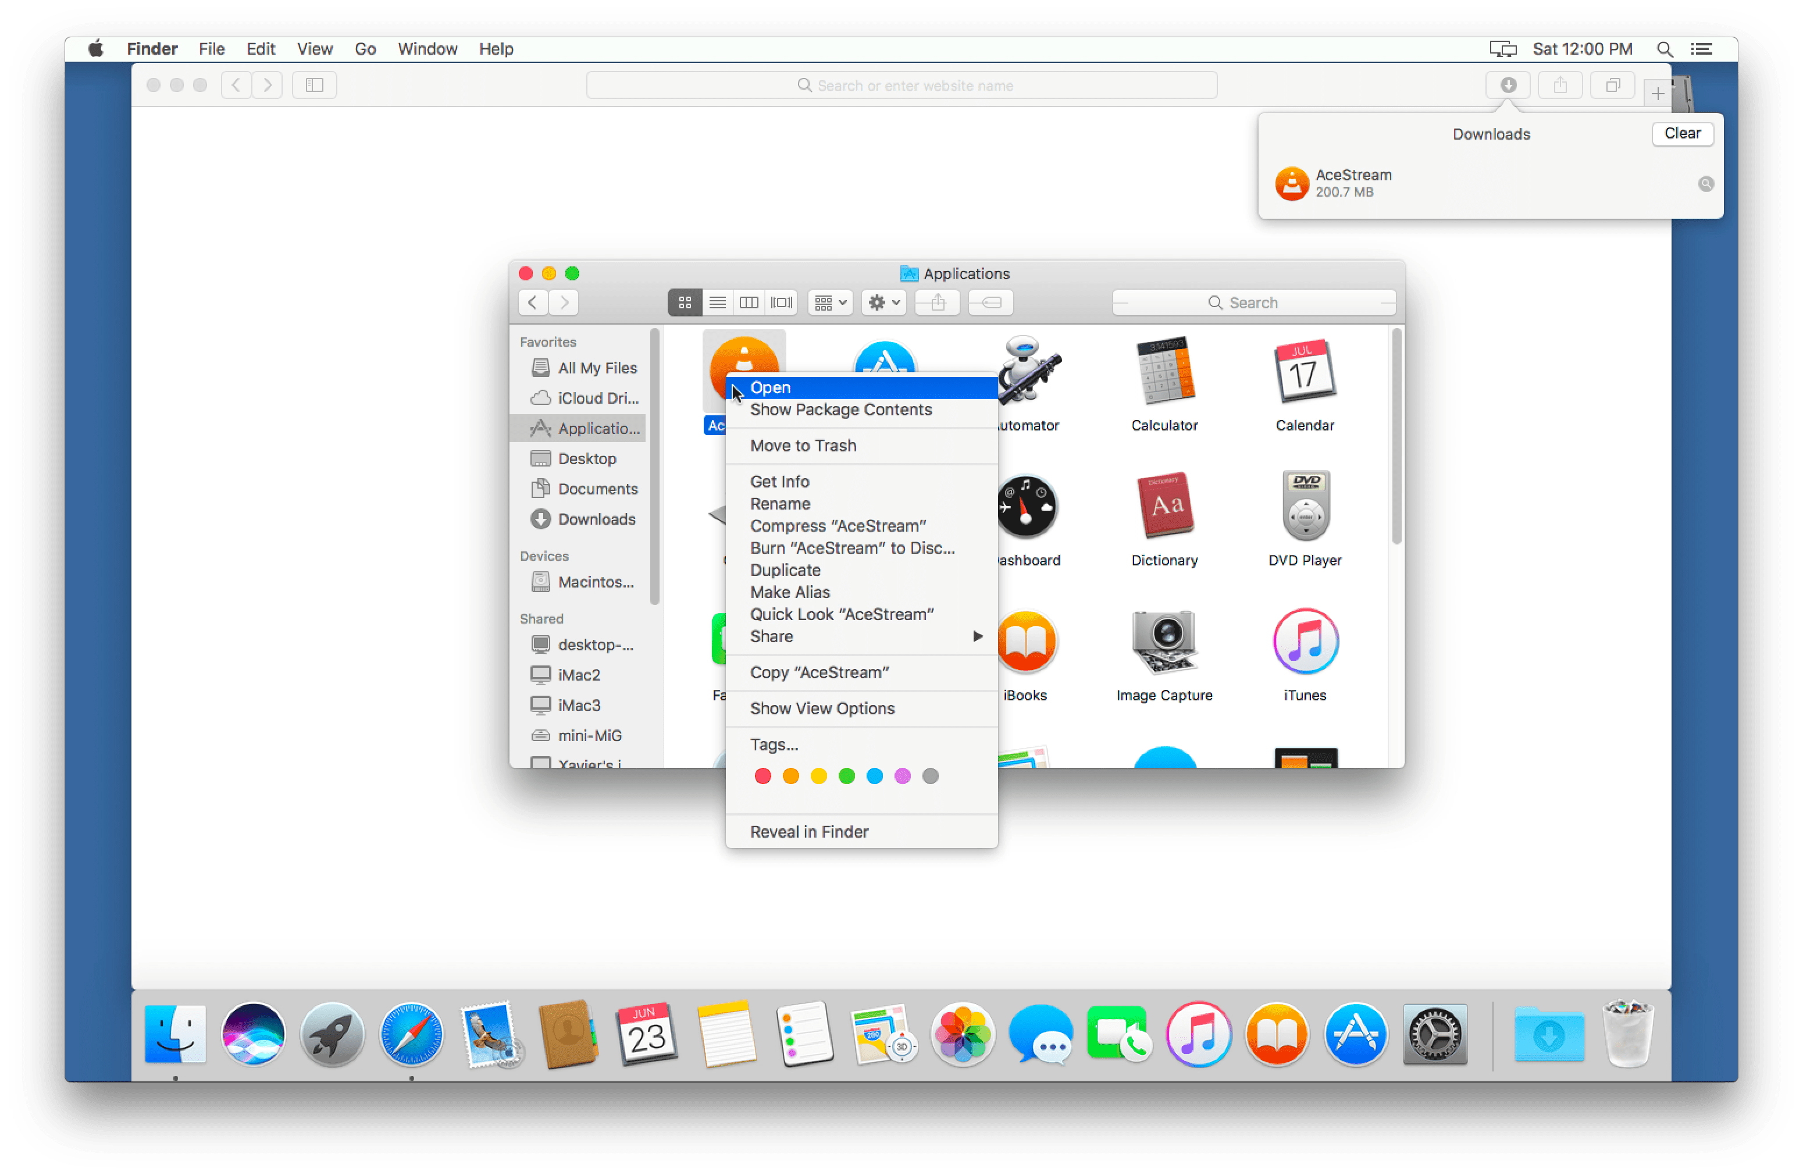Viewport: 1803px width, 1175px height.
Task: Open the Calculator app icon
Action: click(x=1164, y=371)
